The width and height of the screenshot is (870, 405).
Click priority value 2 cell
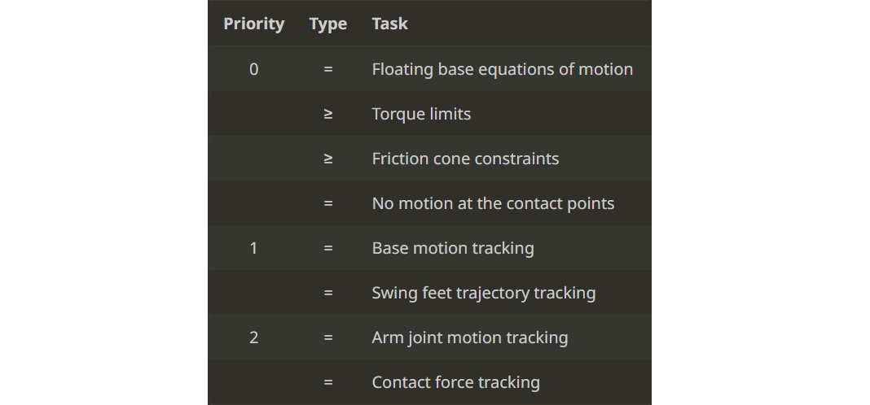tap(253, 337)
